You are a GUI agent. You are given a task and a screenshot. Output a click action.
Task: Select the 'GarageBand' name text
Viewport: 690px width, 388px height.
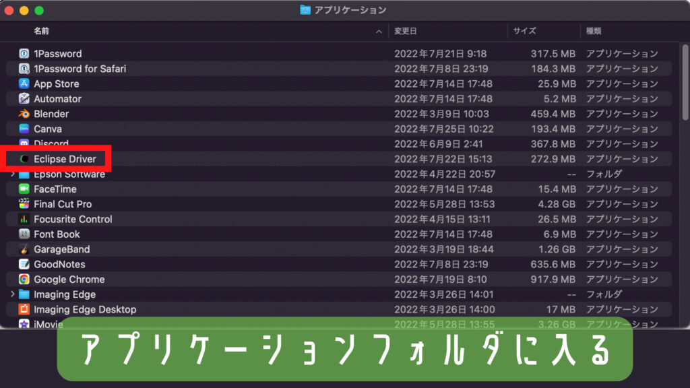(x=61, y=249)
